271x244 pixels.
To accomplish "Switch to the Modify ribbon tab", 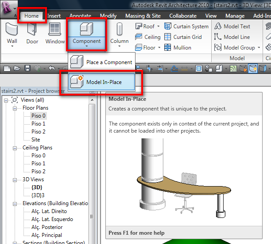I will tap(108, 16).
